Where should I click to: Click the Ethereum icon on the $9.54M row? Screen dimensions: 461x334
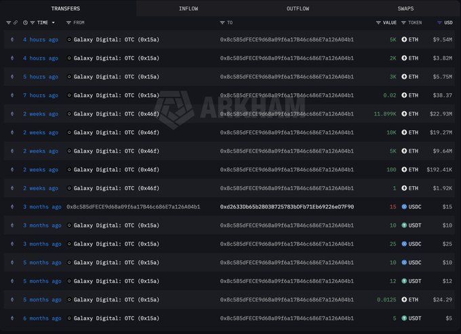(x=12, y=39)
